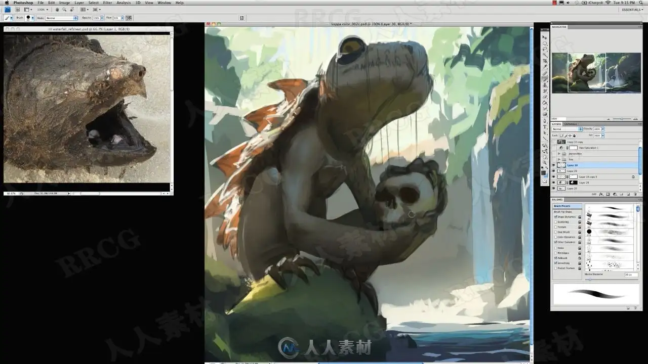Click the Zoom tool in application bar
Screen dimensions: 648x364
pyautogui.click(x=64, y=10)
